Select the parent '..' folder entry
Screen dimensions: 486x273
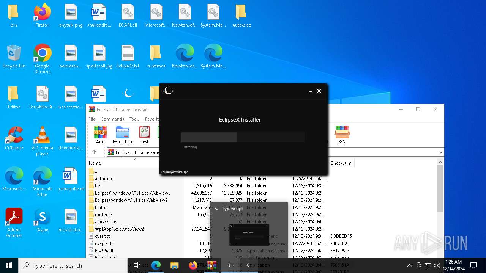click(x=262, y=171)
